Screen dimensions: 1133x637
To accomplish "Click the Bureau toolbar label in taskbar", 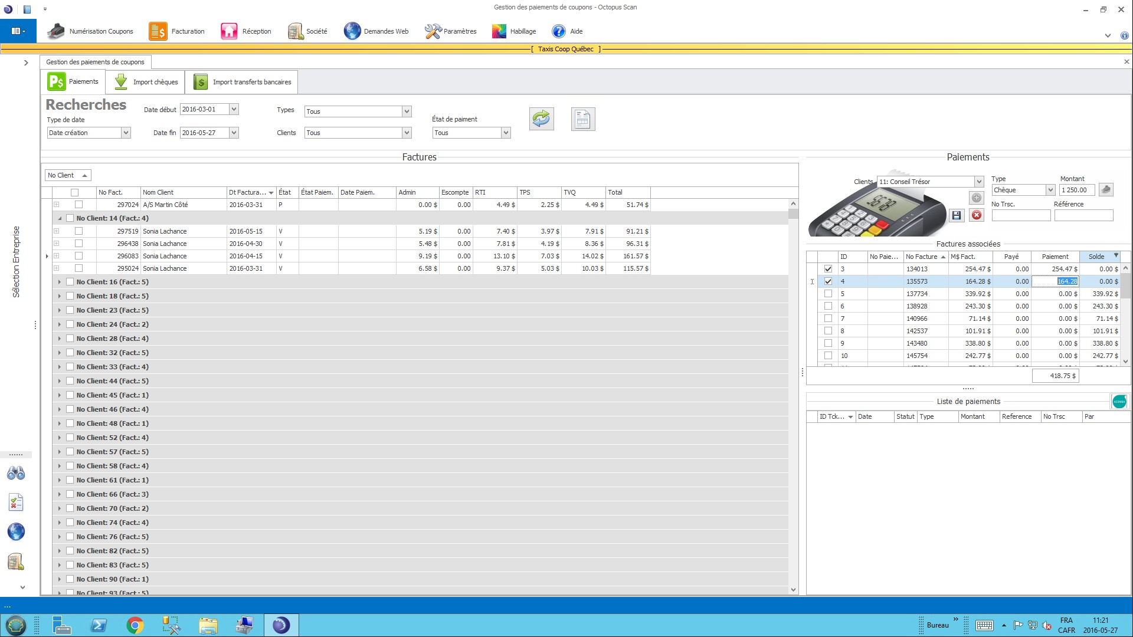I will (x=938, y=625).
